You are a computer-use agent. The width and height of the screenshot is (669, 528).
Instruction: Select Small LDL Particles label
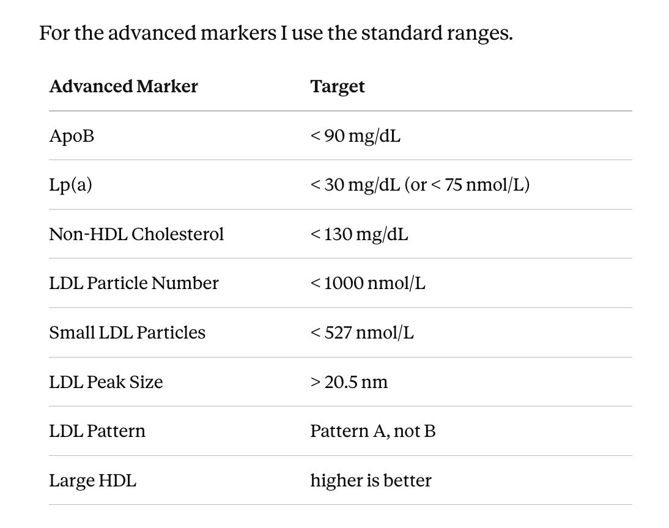pyautogui.click(x=127, y=332)
